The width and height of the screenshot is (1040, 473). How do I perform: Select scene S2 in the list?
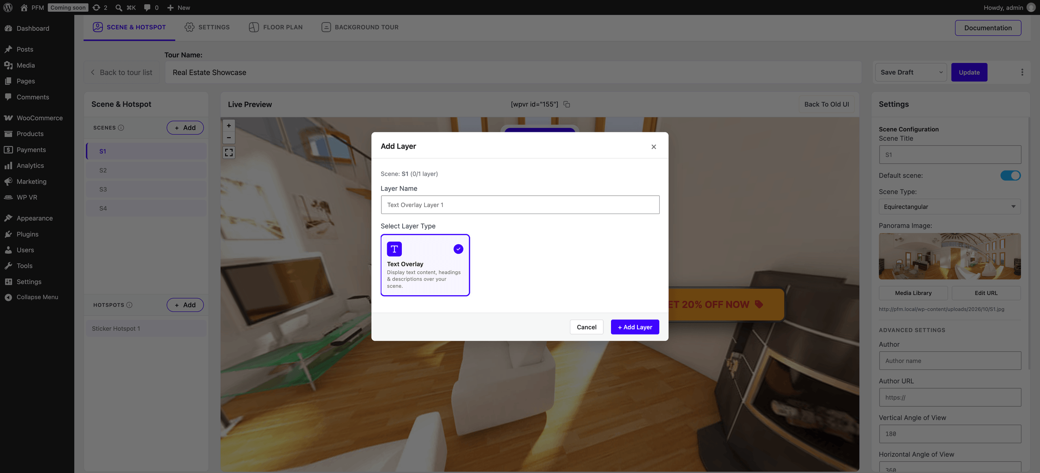coord(146,170)
